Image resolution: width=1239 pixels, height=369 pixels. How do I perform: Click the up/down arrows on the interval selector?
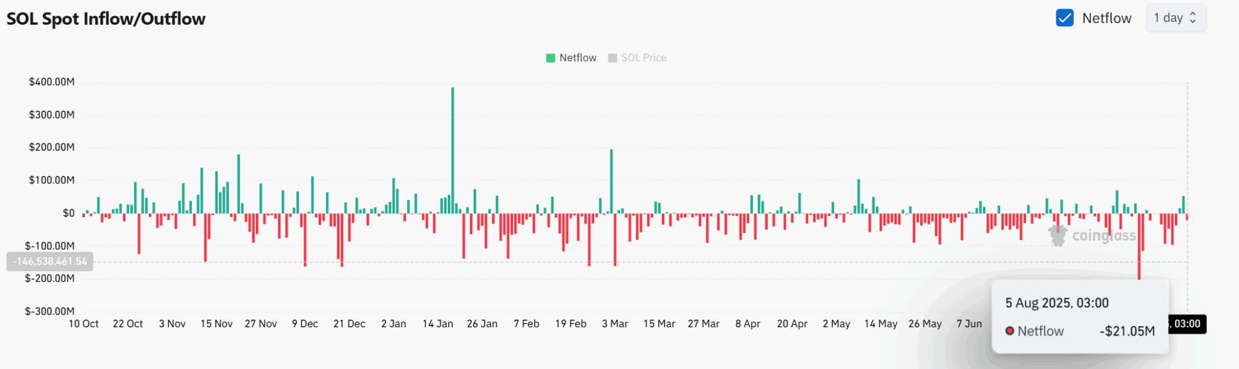1193,18
